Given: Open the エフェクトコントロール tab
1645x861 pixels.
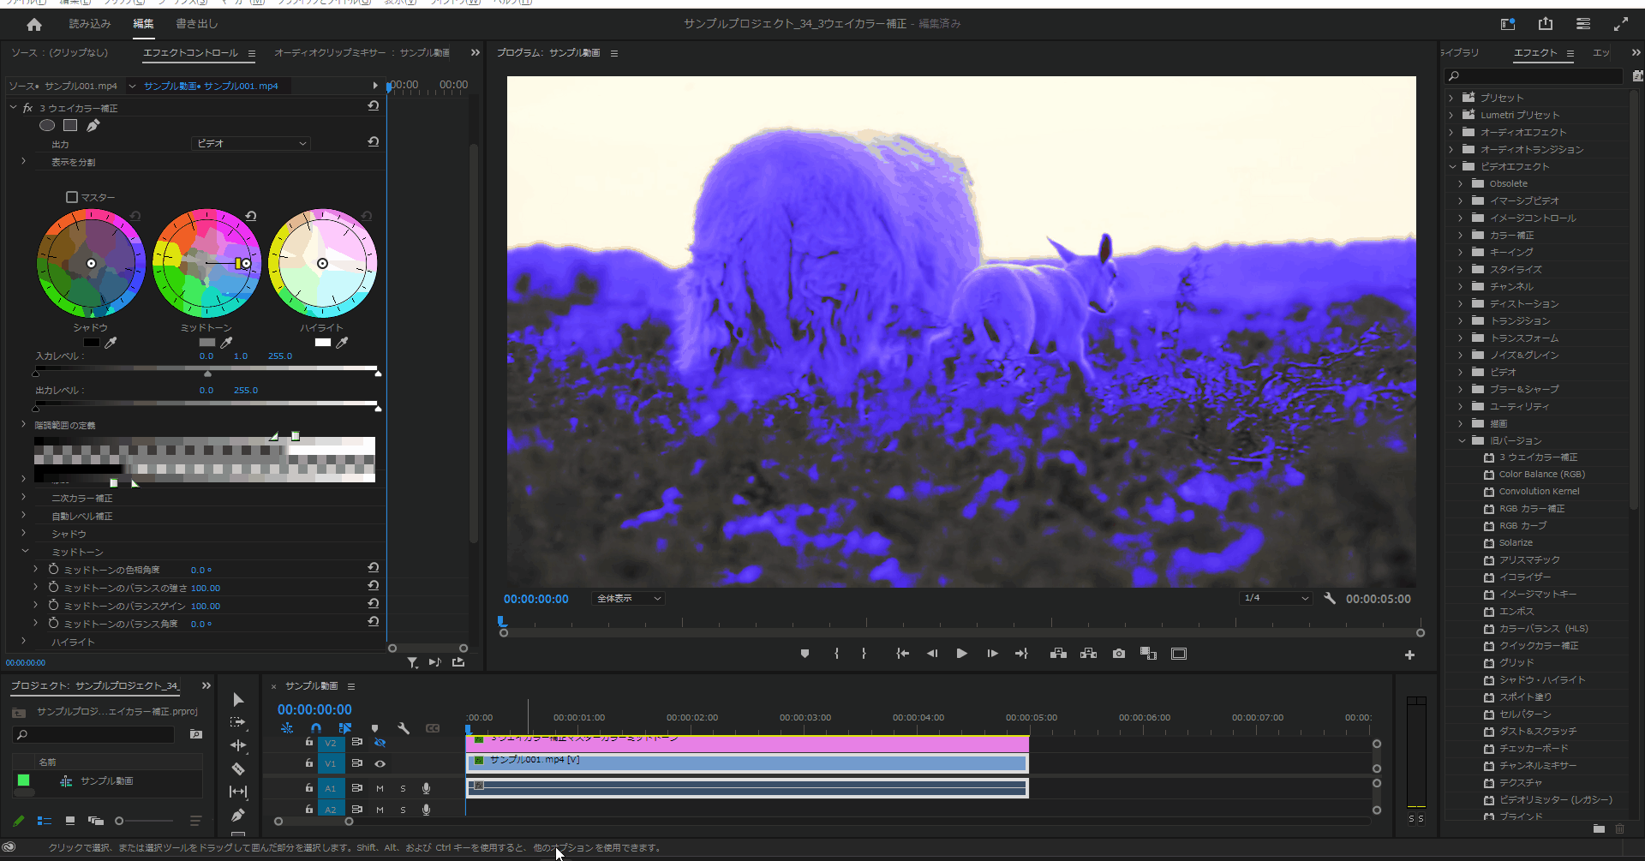Looking at the screenshot, I should (x=190, y=53).
